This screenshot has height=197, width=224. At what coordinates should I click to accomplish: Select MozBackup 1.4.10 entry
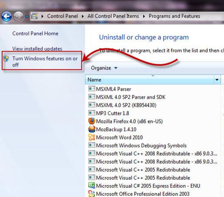click(x=116, y=129)
